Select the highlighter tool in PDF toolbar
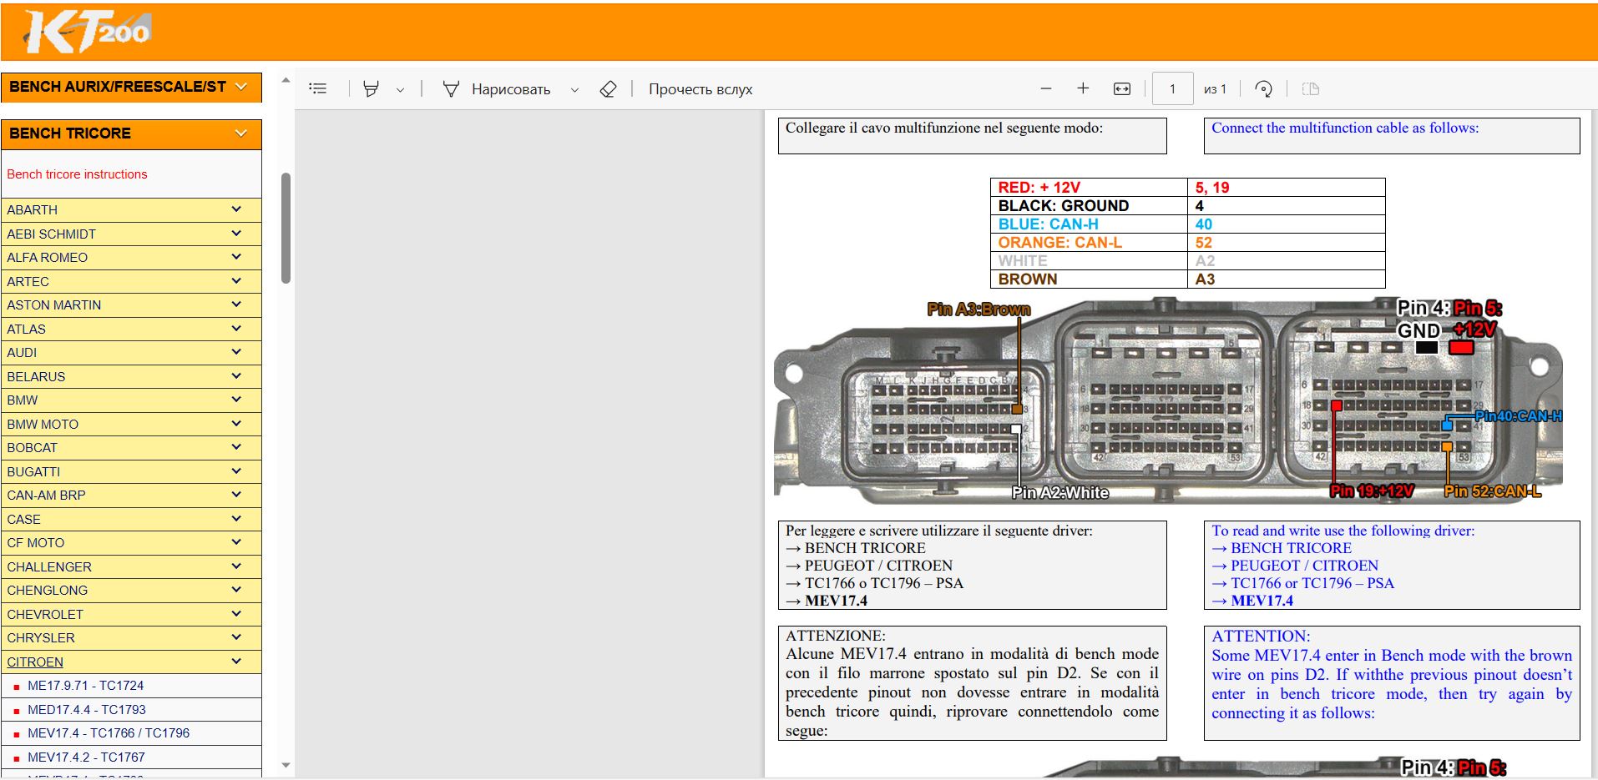Image resolution: width=1598 pixels, height=780 pixels. (x=371, y=88)
